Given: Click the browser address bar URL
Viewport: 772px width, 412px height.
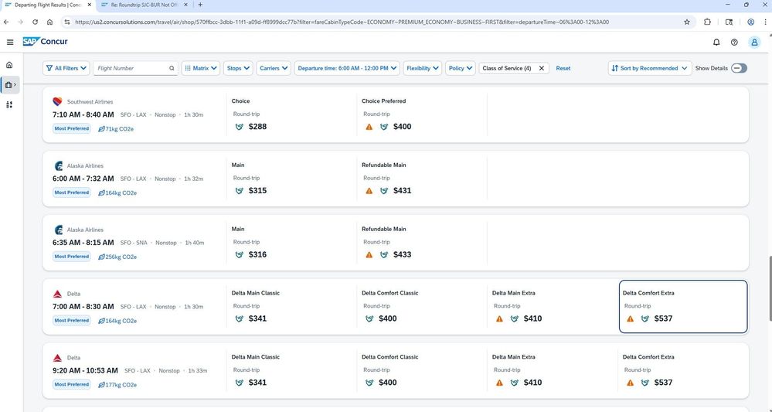Looking at the screenshot, I should click(342, 22).
